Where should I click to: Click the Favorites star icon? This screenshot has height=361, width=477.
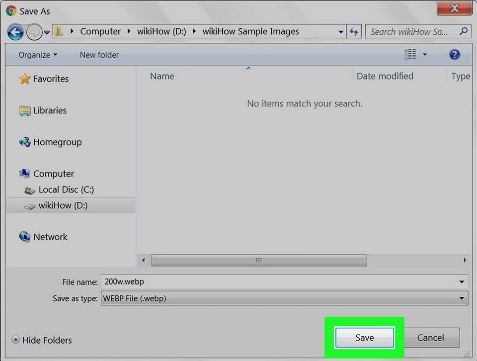click(25, 79)
